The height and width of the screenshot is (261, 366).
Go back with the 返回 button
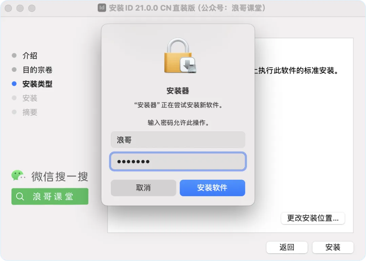(287, 247)
